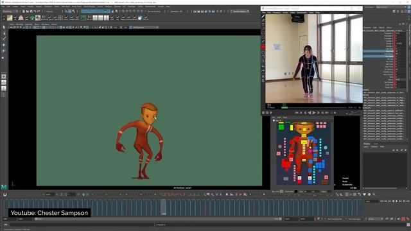Image resolution: width=411 pixels, height=231 pixels.
Task: Click the green square button in the picker
Action: 281,127
